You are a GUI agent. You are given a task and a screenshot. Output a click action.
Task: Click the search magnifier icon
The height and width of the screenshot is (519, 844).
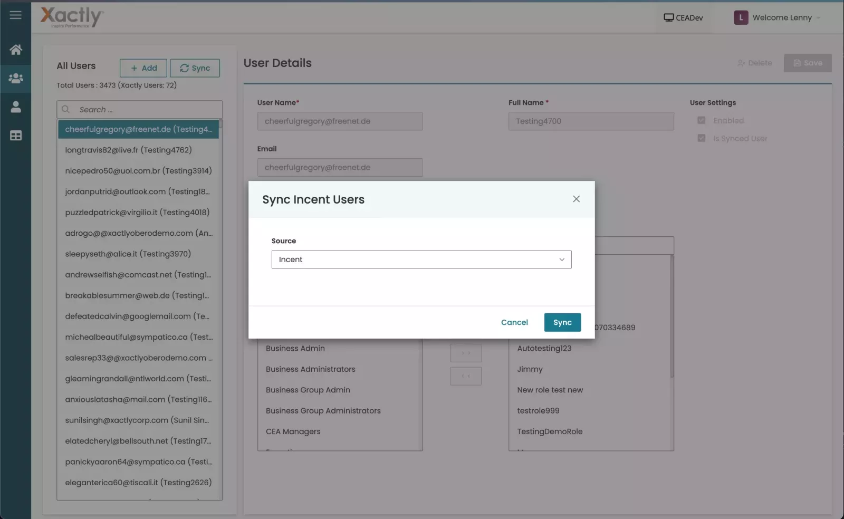click(66, 109)
